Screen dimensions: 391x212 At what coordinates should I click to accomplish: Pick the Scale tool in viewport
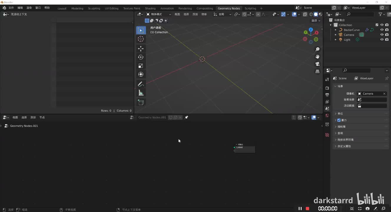coord(141,66)
